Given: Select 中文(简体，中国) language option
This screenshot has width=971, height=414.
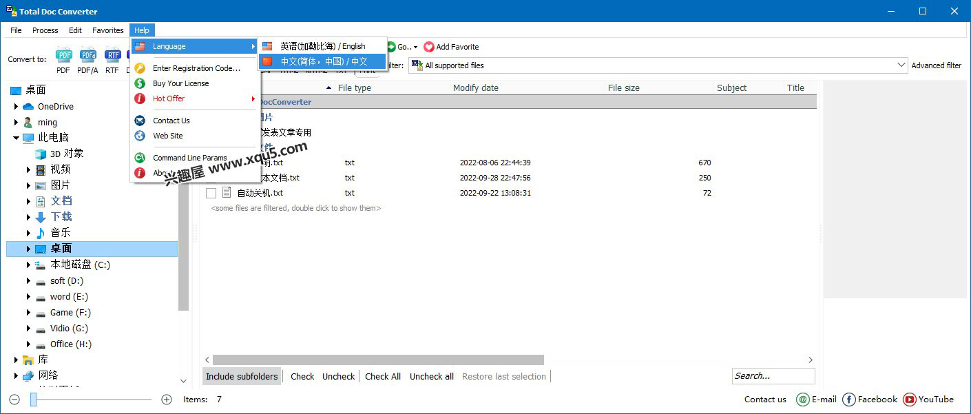Looking at the screenshot, I should (322, 61).
